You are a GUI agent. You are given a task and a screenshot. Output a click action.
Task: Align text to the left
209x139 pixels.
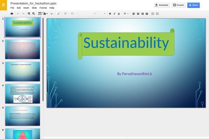pos(134,14)
